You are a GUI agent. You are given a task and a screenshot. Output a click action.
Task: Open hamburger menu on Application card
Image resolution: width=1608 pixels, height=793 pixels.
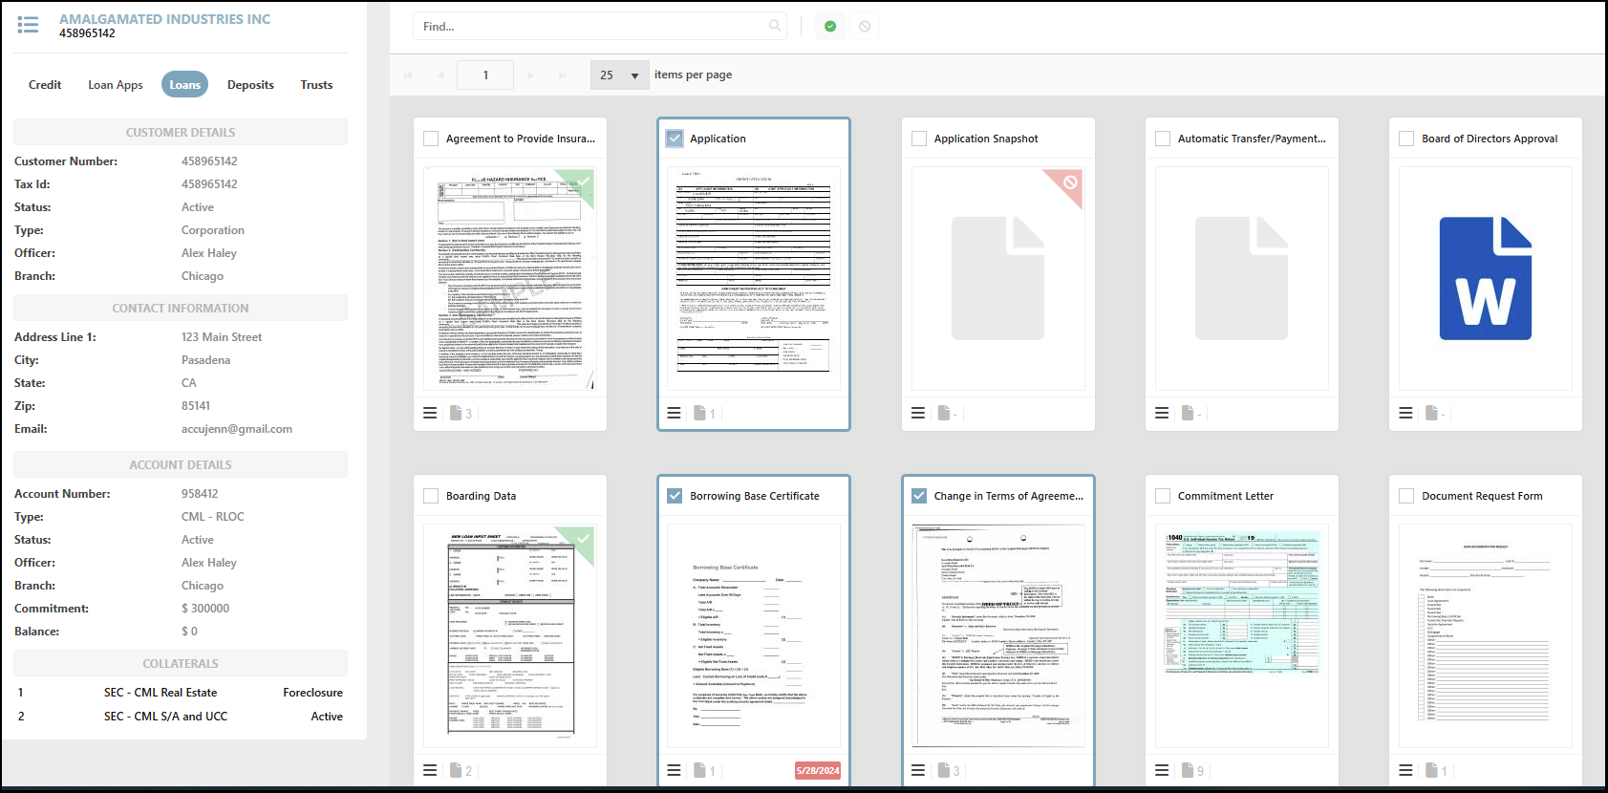click(x=674, y=413)
